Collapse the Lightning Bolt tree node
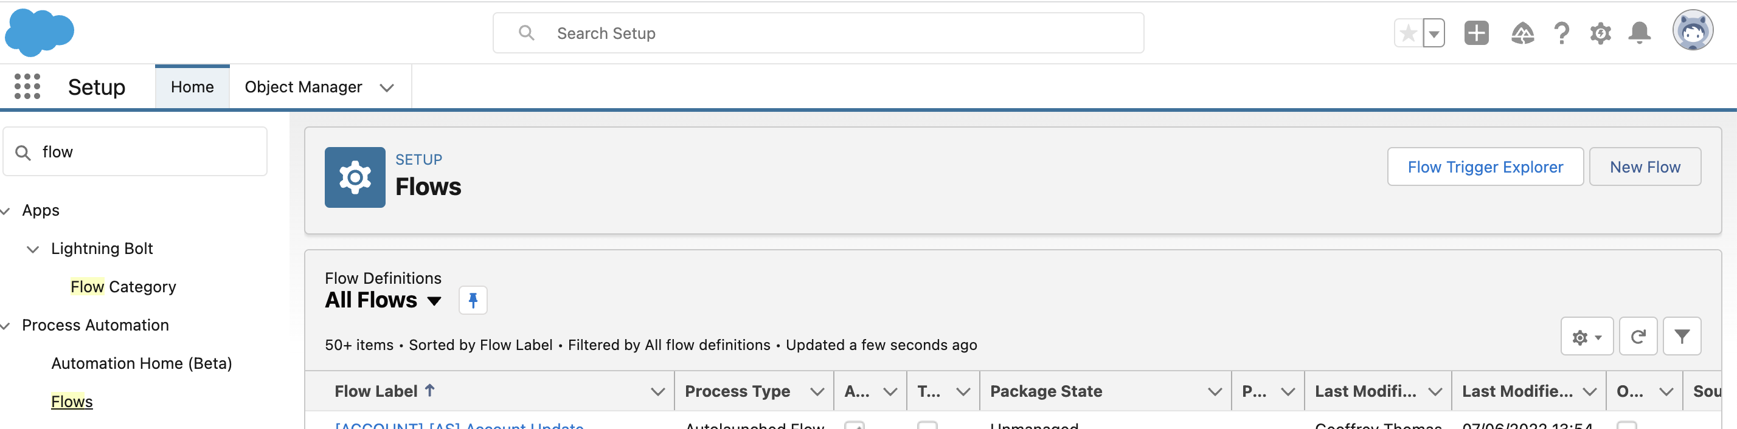 click(x=32, y=249)
